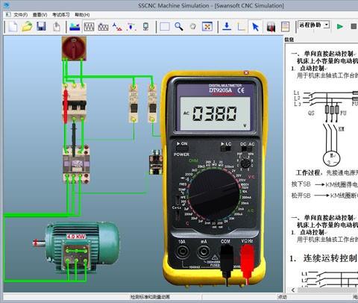358x303 pixels.
Task: Open the 考试练习 menu
Action: tap(60, 15)
